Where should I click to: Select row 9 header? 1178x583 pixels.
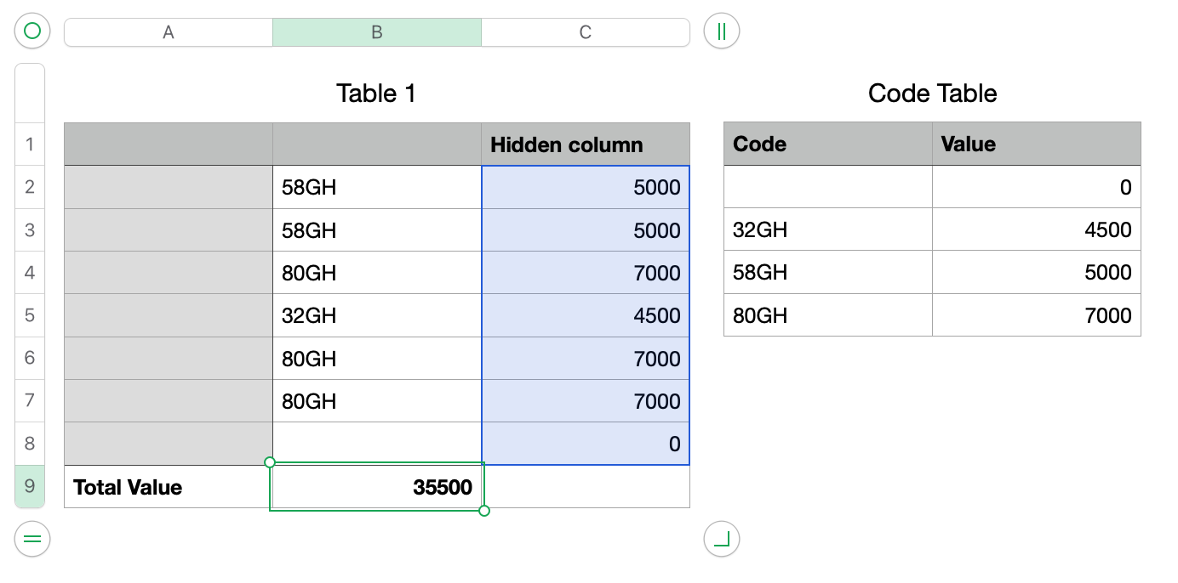(x=30, y=487)
